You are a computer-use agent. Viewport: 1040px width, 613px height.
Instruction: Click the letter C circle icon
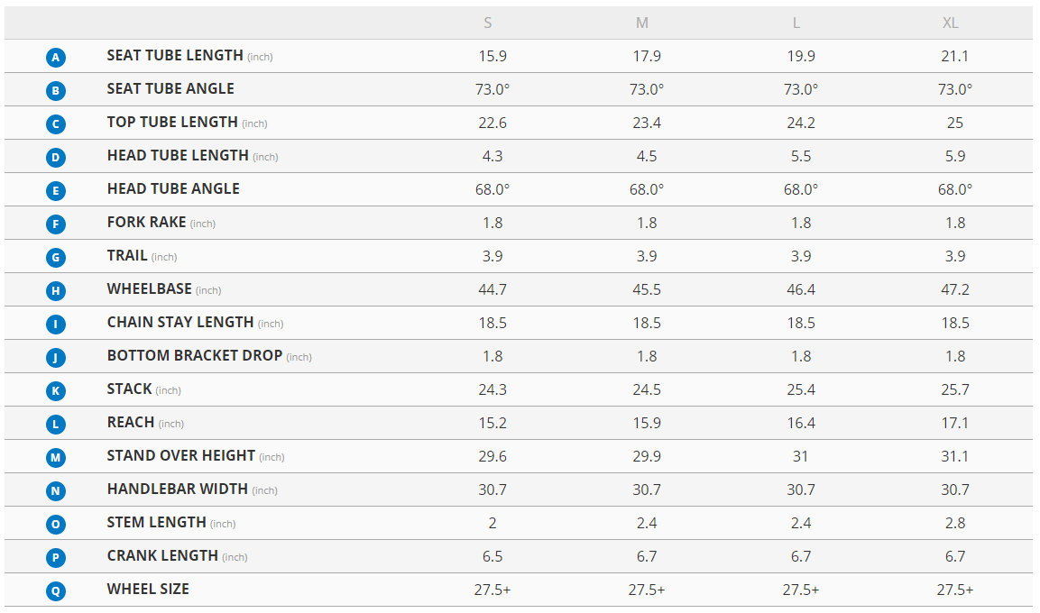[x=56, y=124]
